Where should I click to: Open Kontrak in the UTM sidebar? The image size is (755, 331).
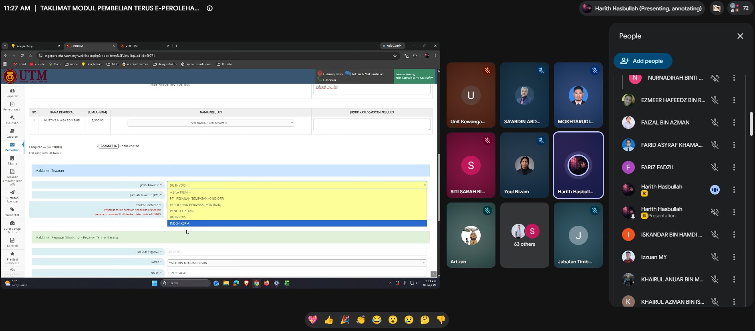(12, 243)
